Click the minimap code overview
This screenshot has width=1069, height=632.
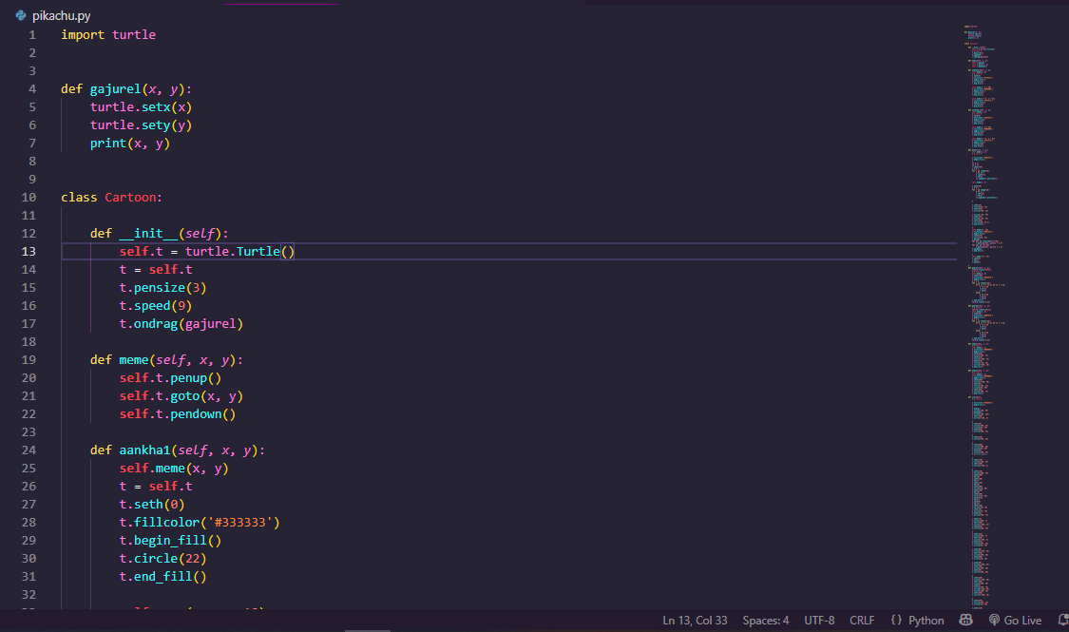pyautogui.click(x=985, y=316)
